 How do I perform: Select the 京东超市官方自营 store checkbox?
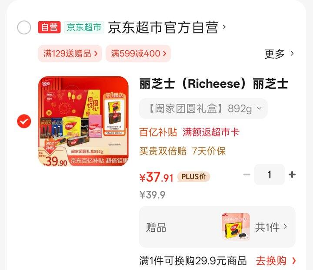(x=24, y=27)
